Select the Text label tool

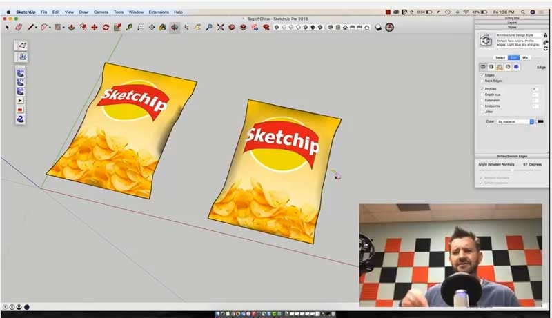point(141,27)
